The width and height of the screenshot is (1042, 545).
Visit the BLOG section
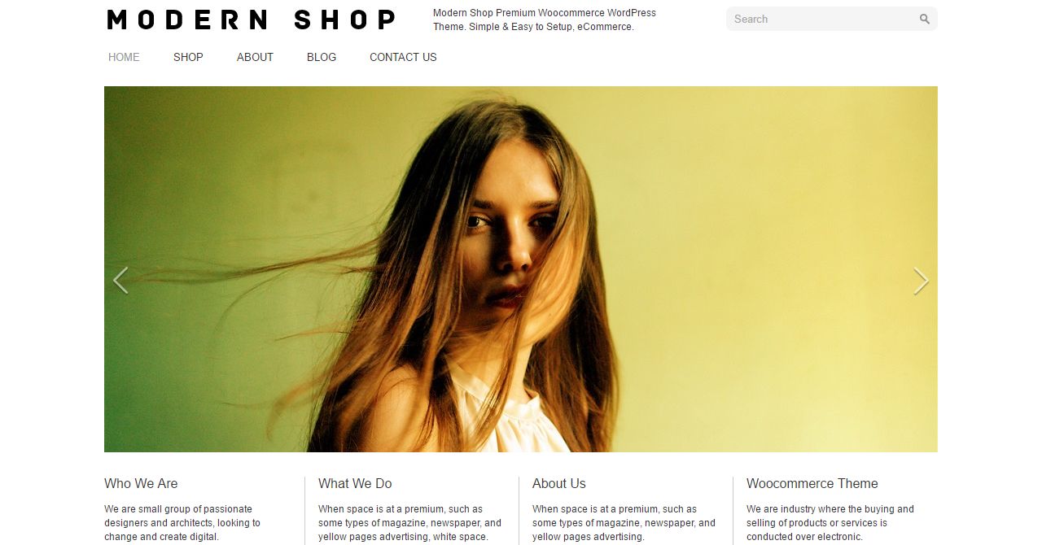coord(322,57)
